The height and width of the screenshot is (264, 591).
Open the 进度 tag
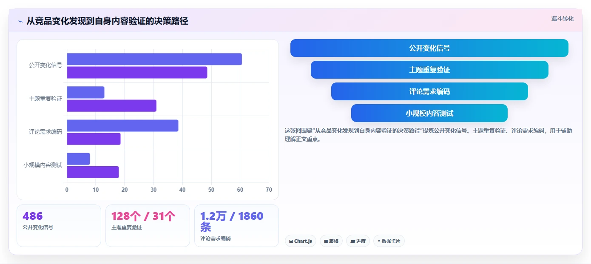[358, 241]
